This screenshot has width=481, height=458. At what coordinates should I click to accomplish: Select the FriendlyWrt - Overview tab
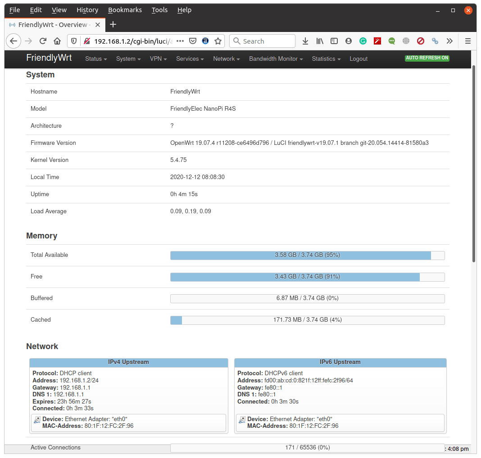[x=55, y=25]
